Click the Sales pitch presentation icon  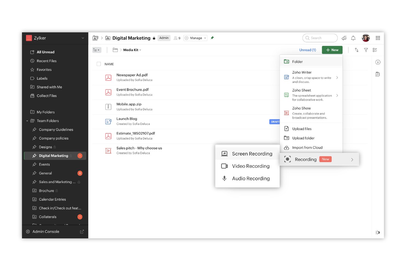[x=108, y=151]
